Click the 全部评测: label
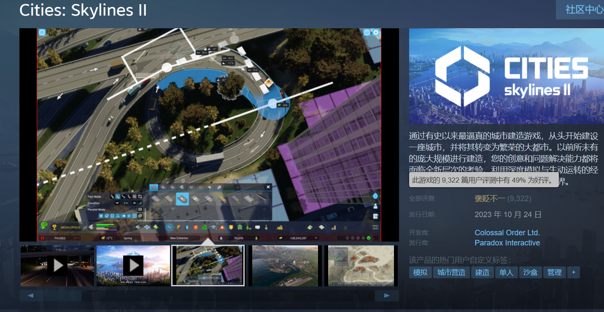This screenshot has height=312, width=604. tap(422, 199)
